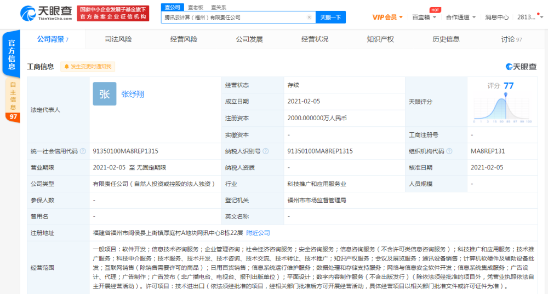
Task: Switch to the 知识产权 tab
Action: pos(380,39)
